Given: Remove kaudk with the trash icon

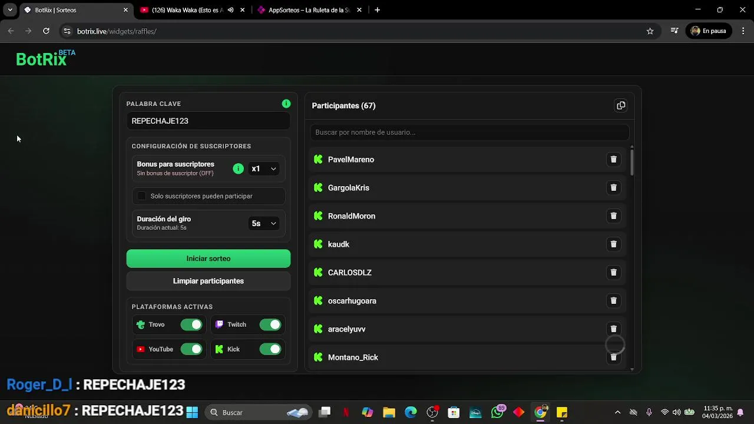Looking at the screenshot, I should pos(613,244).
